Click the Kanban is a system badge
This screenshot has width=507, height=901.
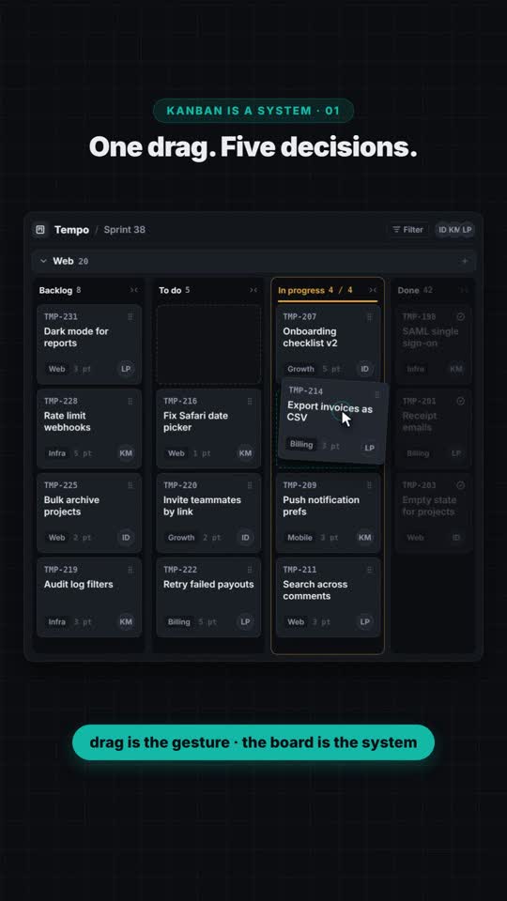click(x=253, y=111)
